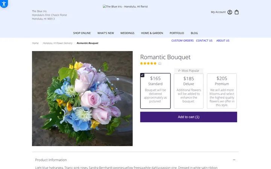Screen dimensions: 271x169
Task: Open the WEDDINGS menu
Action: click(x=127, y=33)
